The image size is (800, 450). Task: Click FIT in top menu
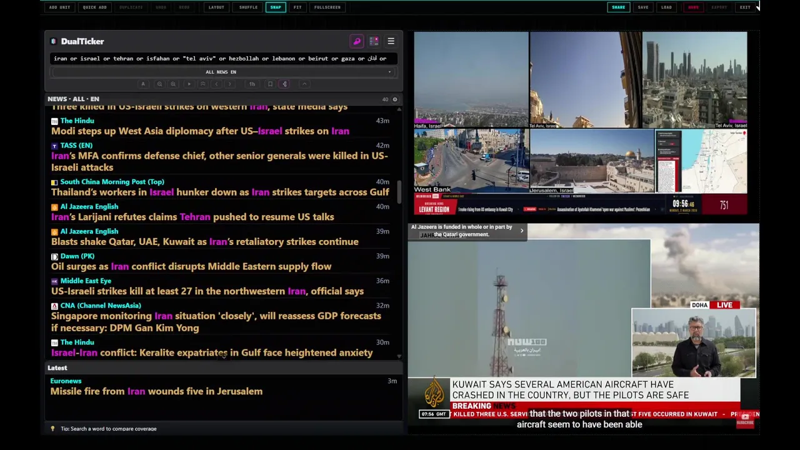coord(297,7)
